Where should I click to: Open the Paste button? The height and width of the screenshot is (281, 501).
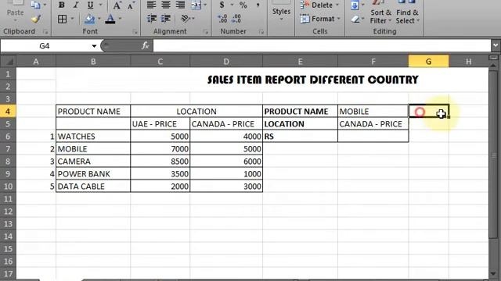15,12
